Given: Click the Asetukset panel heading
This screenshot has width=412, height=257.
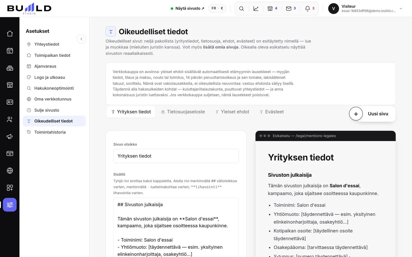Looking at the screenshot, I should point(37,31).
